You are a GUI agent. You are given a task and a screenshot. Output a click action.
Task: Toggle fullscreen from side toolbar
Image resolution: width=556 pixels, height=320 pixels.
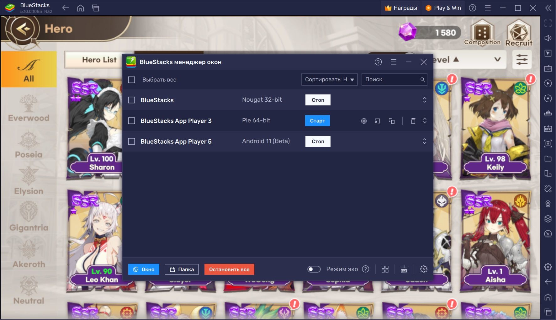548,23
